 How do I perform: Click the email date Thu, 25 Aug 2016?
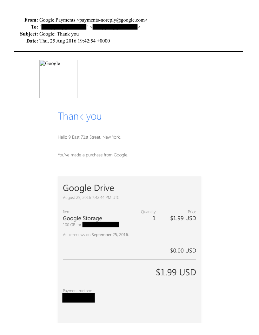[x=75, y=41]
